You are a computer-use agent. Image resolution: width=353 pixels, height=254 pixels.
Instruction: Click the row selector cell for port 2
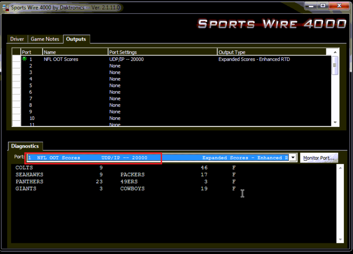17,66
